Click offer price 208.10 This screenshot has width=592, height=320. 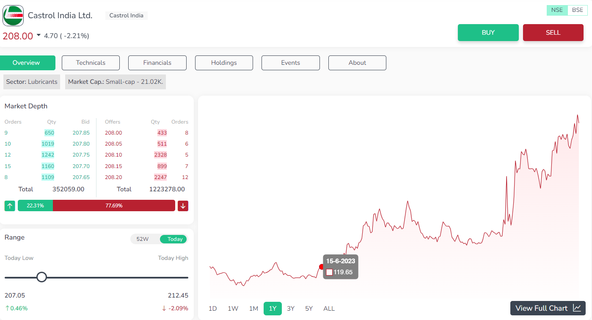pos(113,155)
